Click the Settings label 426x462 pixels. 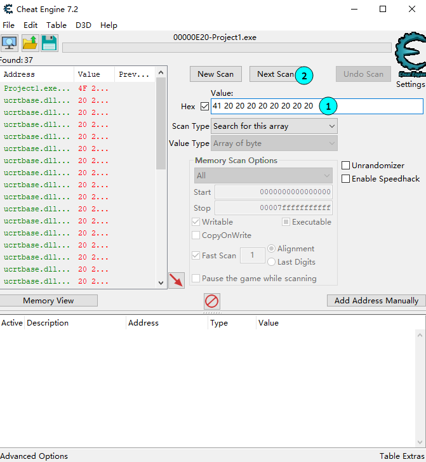pos(410,84)
